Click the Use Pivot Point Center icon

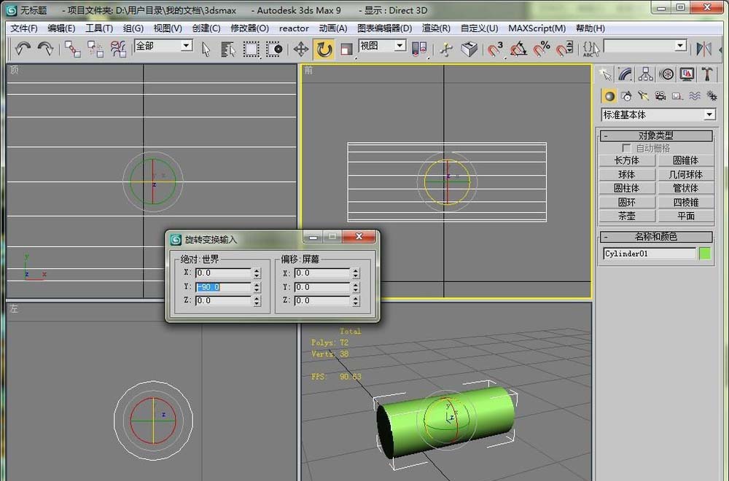point(419,49)
